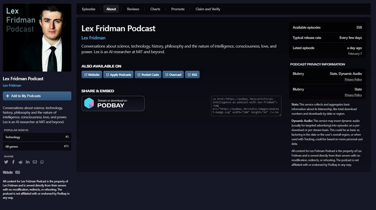The image size is (376, 210).
Task: Share podcast on Reddit
Action: coord(20,162)
